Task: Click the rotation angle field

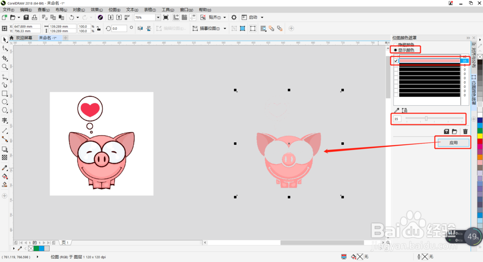Action: (119, 28)
